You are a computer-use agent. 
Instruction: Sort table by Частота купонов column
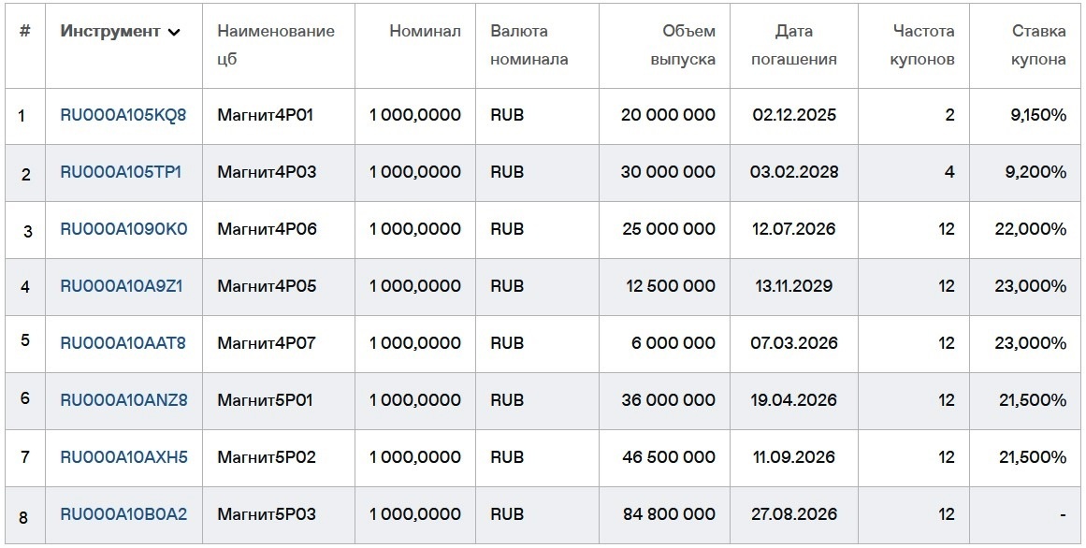point(922,45)
